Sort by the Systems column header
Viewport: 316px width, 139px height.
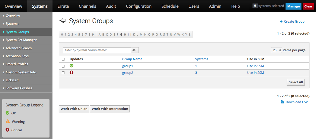201,59
